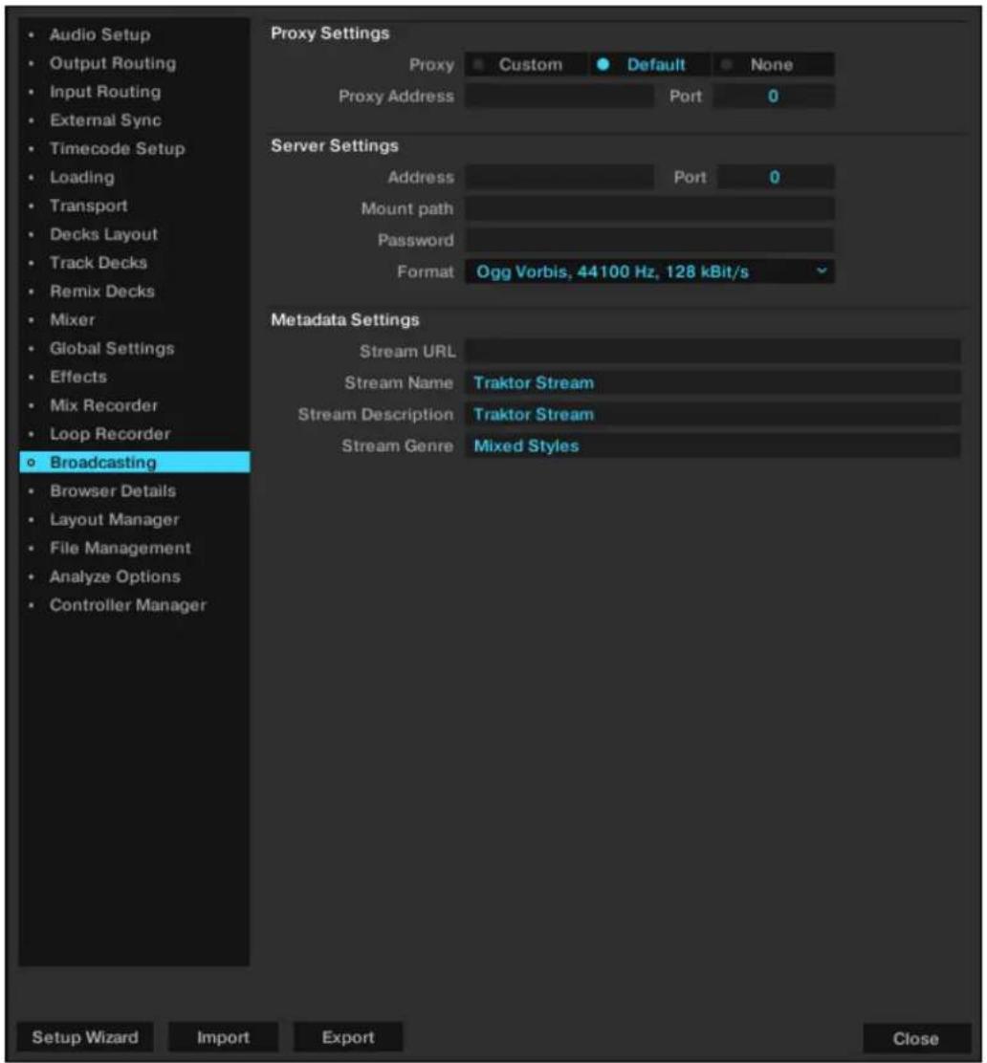Click the Export button
This screenshot has height=1063, width=987.
click(348, 1037)
